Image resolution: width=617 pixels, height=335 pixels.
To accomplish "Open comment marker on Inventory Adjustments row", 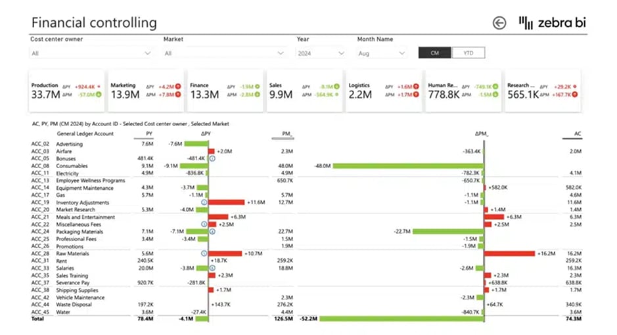I will pyautogui.click(x=204, y=202).
